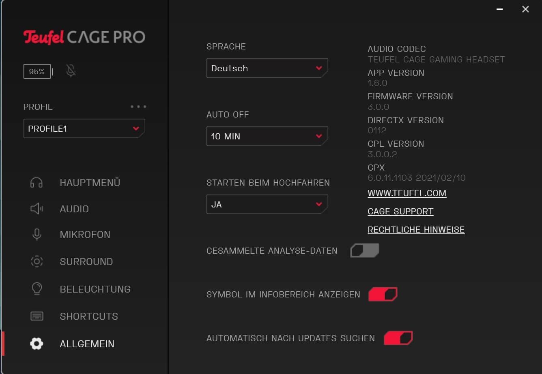
Task: Go to the BELEUCHTUNG menu entry
Action: (95, 289)
